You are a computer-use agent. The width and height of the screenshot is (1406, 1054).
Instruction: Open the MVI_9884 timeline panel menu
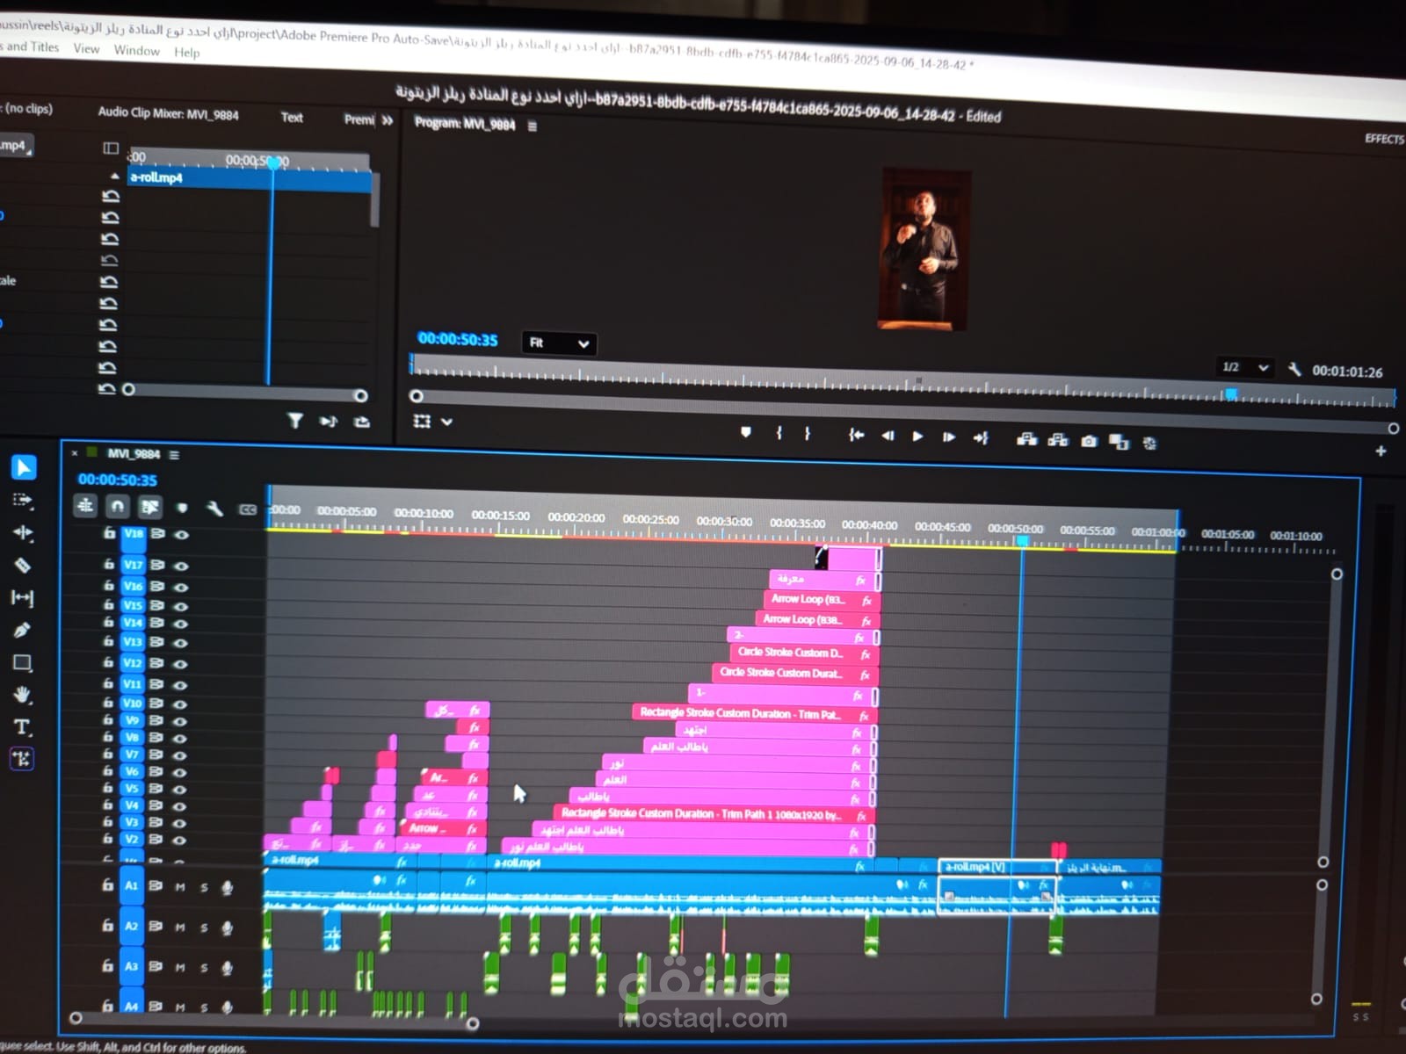174,455
